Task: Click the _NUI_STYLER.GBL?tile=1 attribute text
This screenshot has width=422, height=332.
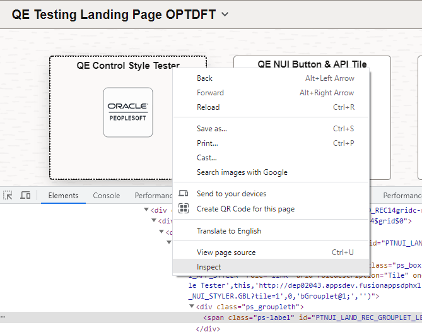Action: pos(284,296)
